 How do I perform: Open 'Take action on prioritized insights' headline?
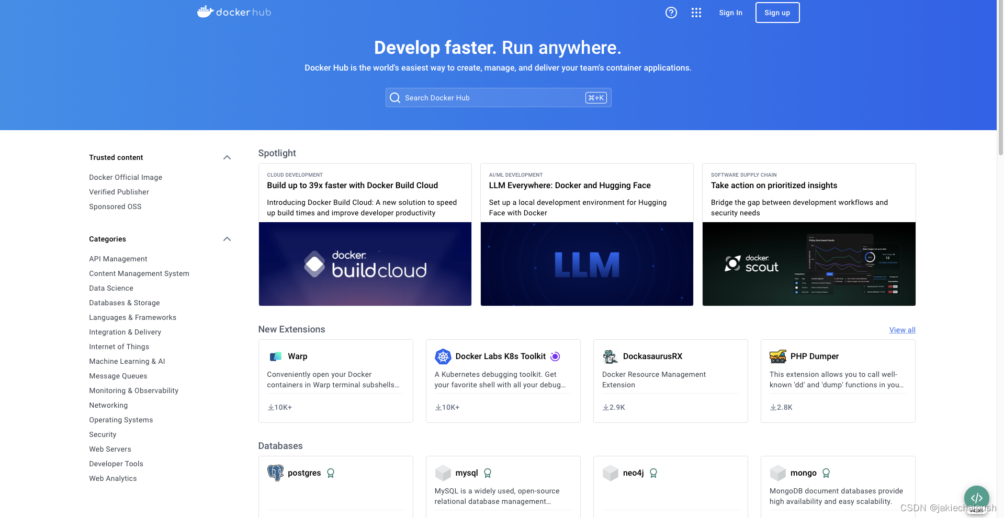pyautogui.click(x=774, y=186)
